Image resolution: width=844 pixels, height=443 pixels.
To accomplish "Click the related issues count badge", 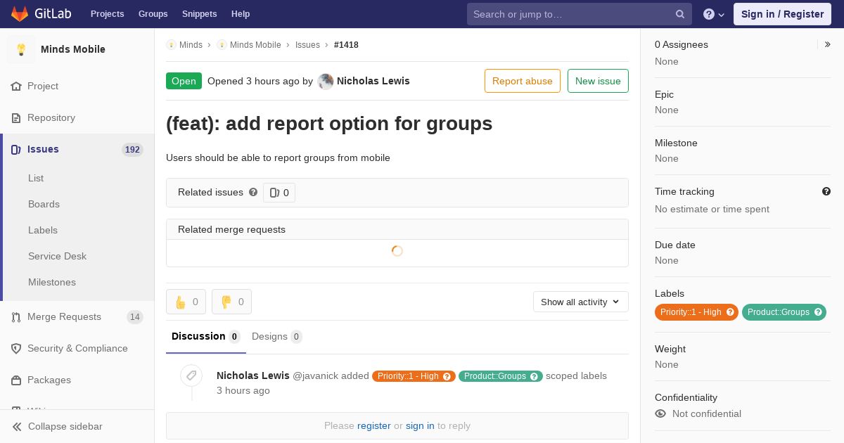I will pyautogui.click(x=279, y=193).
